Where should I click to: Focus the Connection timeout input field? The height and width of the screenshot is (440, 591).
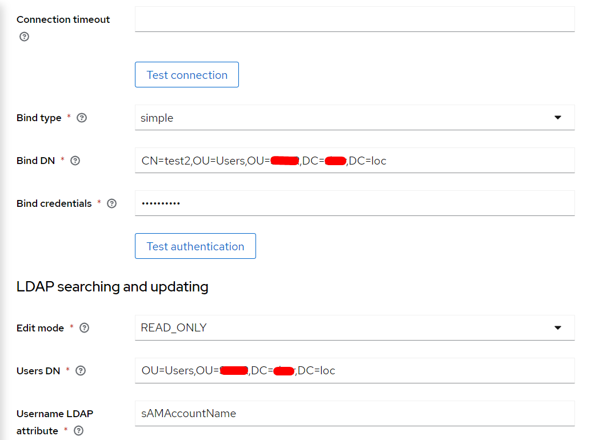pos(354,19)
